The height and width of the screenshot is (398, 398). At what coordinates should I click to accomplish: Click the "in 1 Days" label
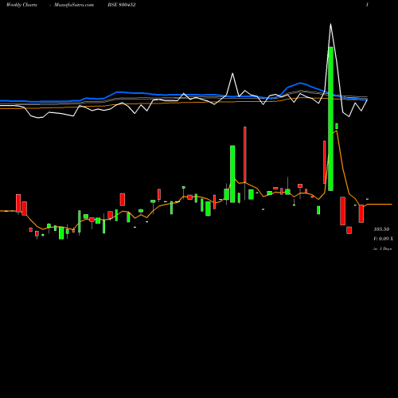pos(382,249)
